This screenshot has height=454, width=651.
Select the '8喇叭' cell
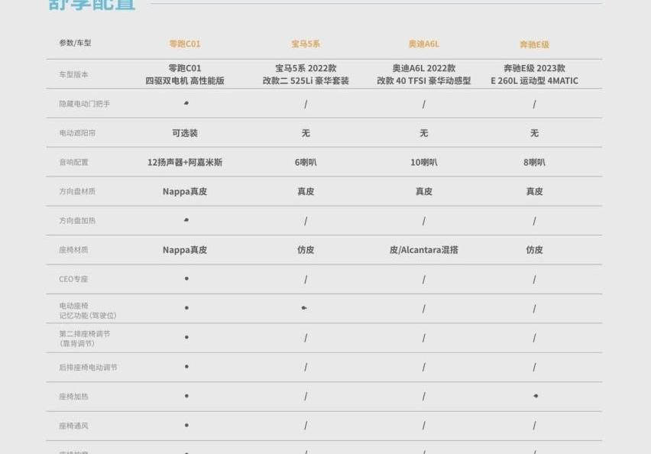click(534, 162)
